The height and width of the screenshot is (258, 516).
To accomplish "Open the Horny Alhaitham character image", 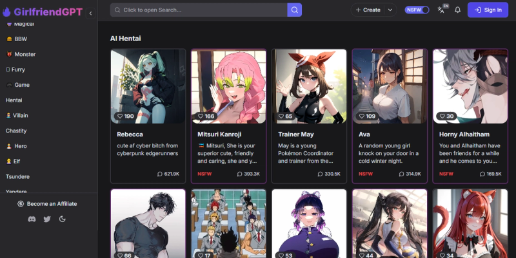I will pos(470,86).
